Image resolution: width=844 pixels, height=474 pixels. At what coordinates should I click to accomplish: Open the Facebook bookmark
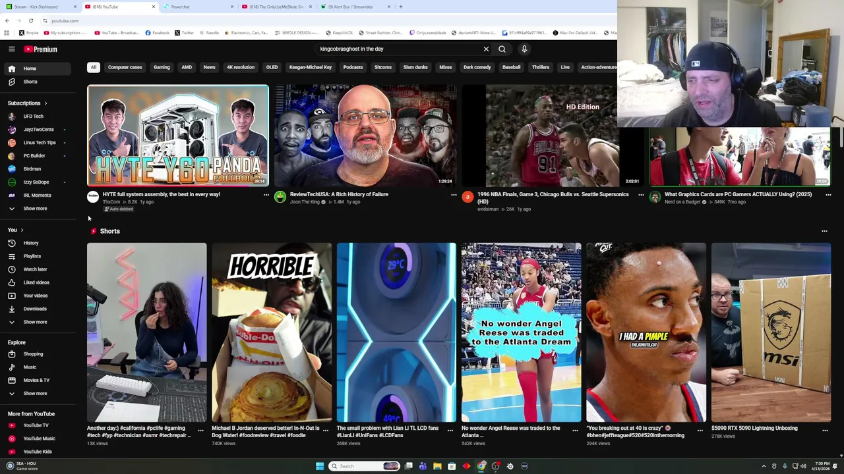click(x=157, y=33)
